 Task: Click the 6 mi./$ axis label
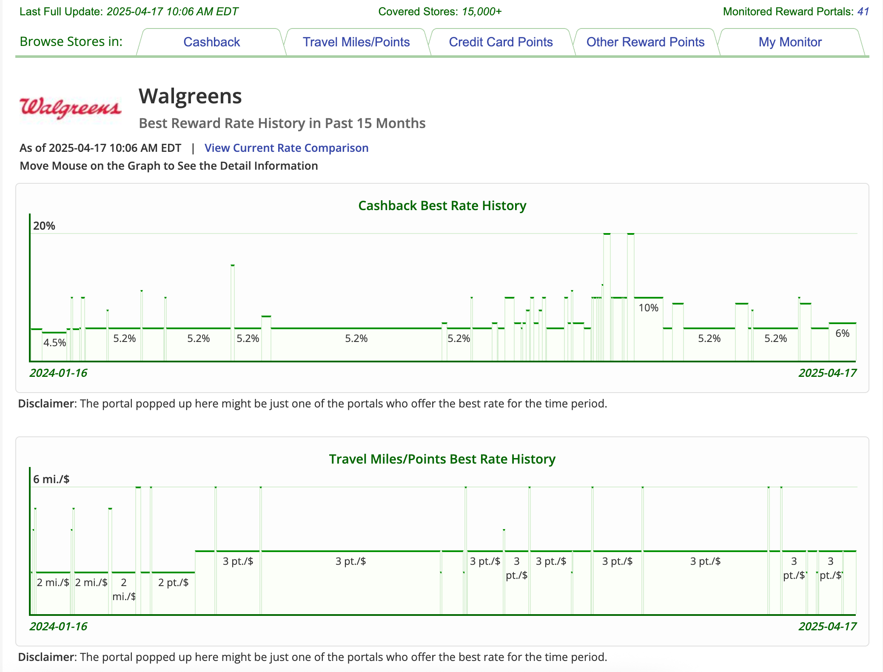click(51, 479)
